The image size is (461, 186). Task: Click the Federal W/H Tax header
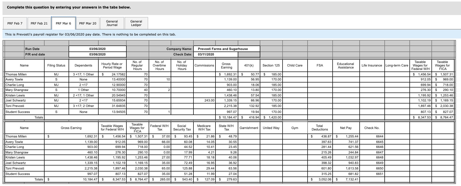click(160, 128)
